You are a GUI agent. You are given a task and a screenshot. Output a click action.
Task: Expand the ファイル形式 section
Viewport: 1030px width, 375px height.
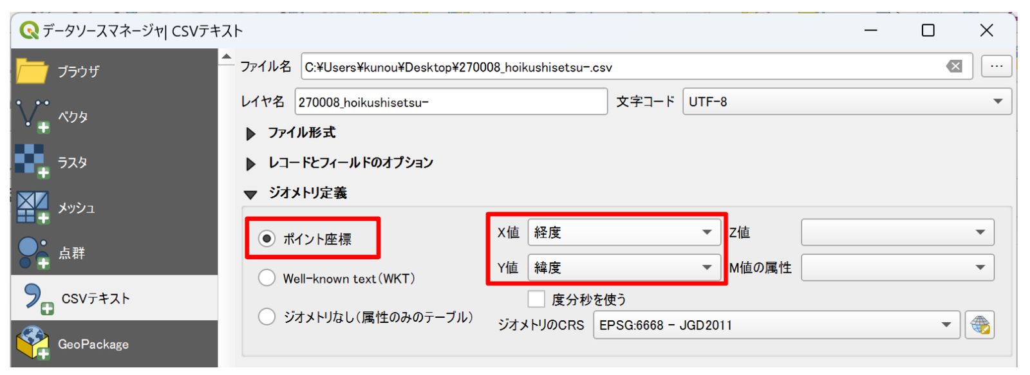coord(250,134)
